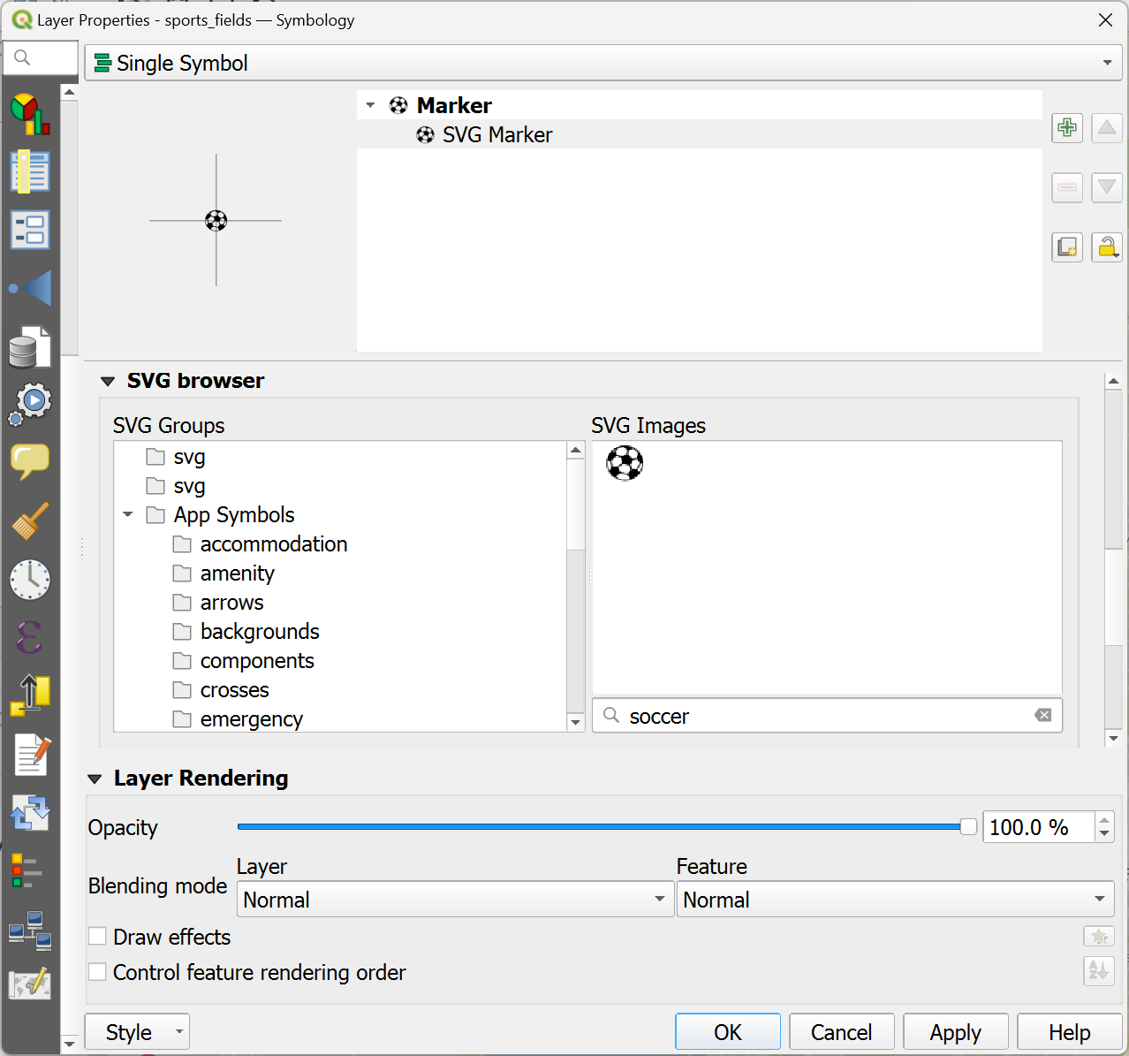Open Draw effects customize star button
The height and width of the screenshot is (1056, 1129).
click(x=1099, y=937)
